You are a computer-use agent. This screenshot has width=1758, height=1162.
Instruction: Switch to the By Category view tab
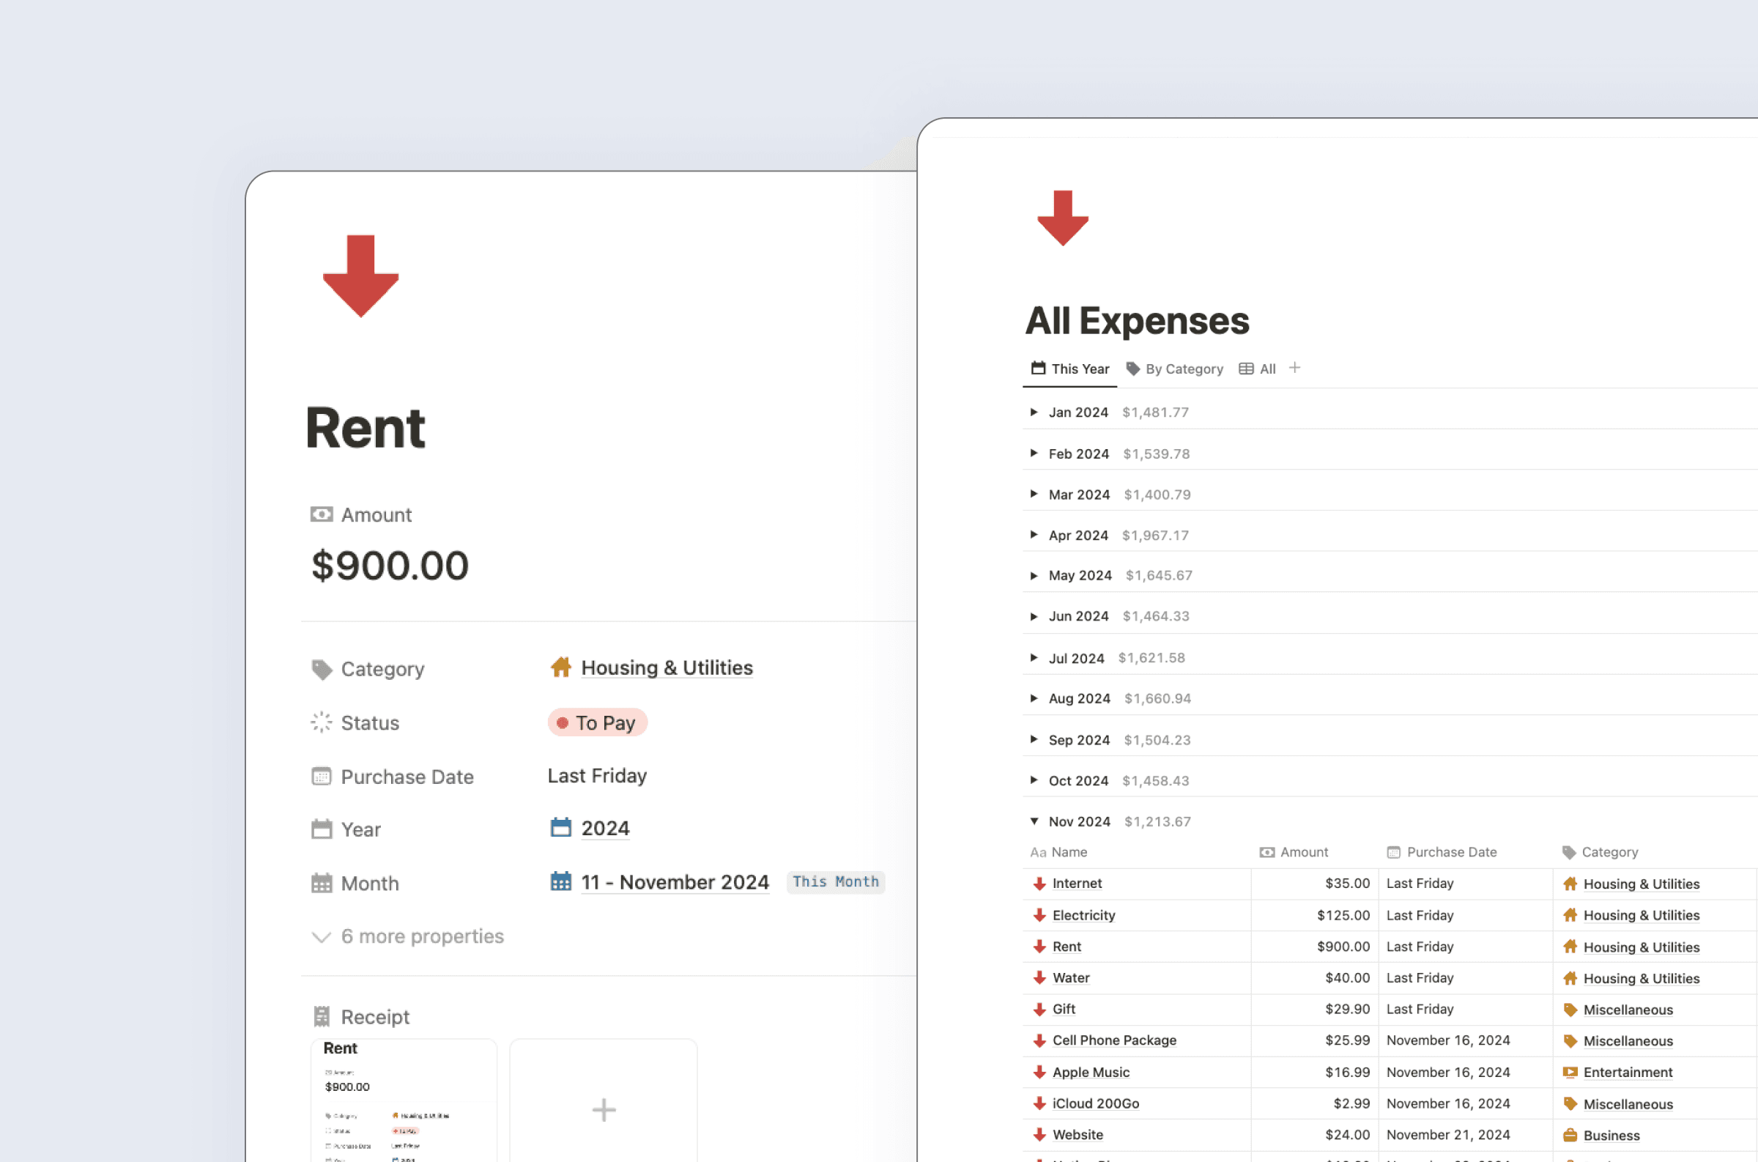[x=1183, y=369]
